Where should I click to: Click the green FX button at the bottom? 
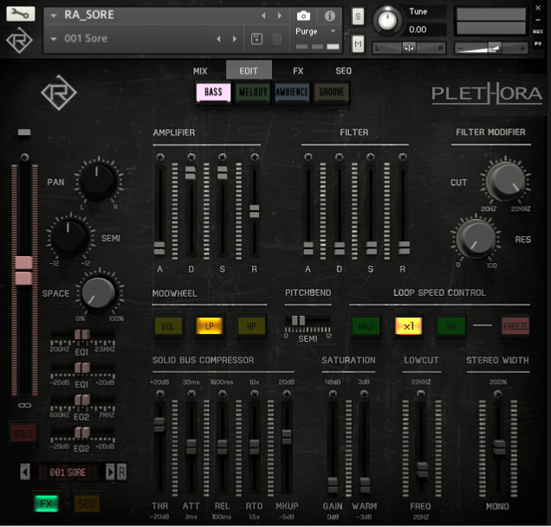(x=46, y=504)
